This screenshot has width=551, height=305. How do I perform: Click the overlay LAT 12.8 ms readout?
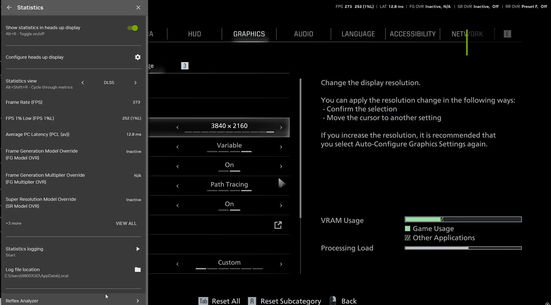click(x=392, y=7)
